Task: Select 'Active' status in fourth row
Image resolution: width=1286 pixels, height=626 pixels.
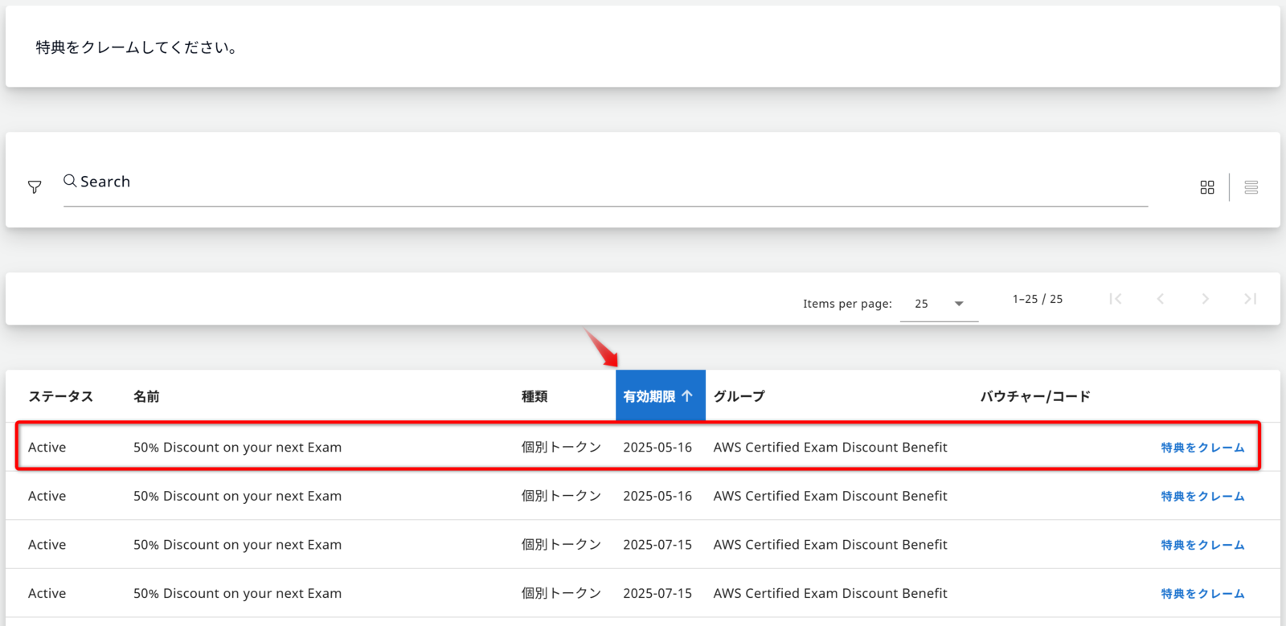Action: pos(47,593)
